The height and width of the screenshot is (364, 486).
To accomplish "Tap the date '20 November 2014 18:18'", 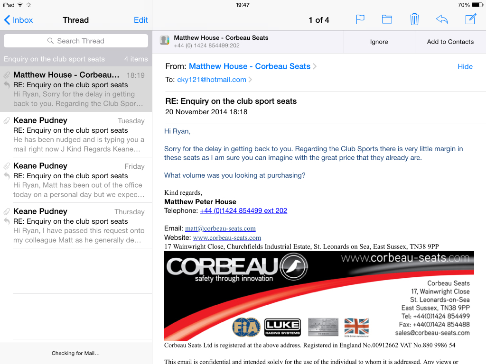I will tap(206, 112).
